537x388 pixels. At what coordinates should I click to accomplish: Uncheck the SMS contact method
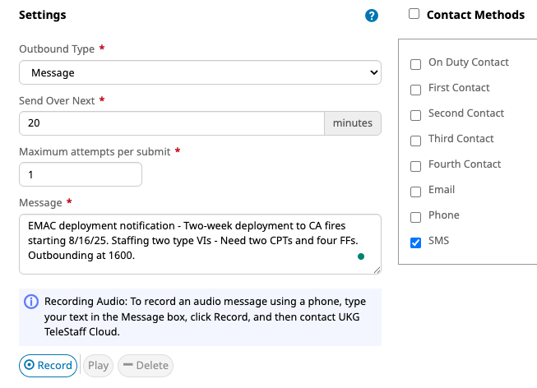click(415, 242)
